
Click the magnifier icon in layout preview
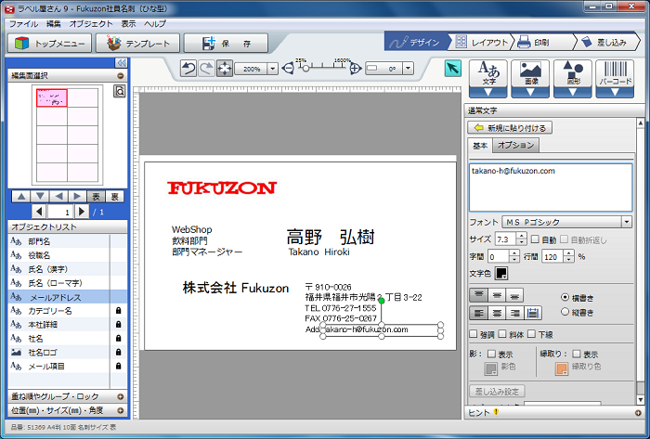[x=119, y=91]
